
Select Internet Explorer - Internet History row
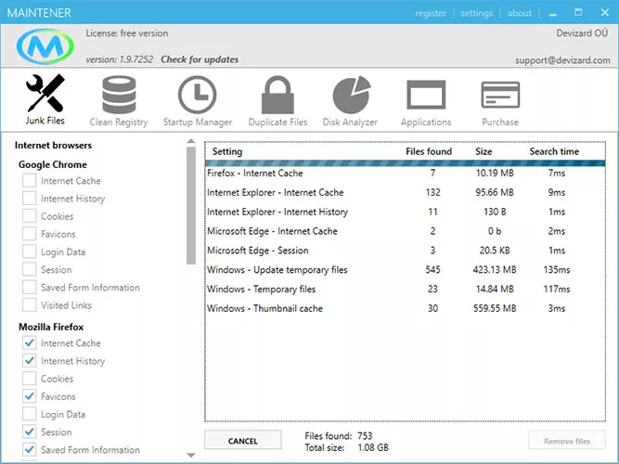point(405,212)
